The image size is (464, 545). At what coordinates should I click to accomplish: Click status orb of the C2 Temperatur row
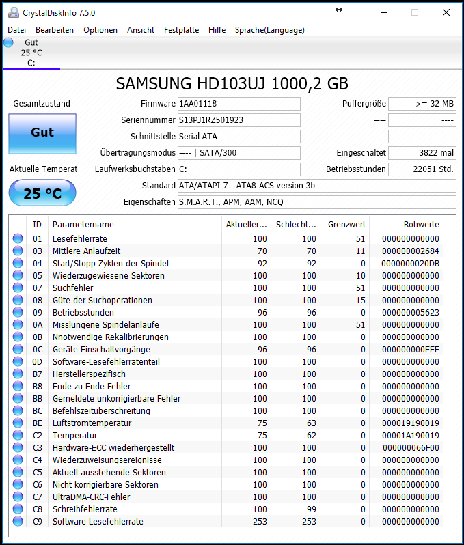coord(18,435)
